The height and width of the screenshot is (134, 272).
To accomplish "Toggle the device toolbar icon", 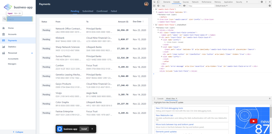I will 158,2.
